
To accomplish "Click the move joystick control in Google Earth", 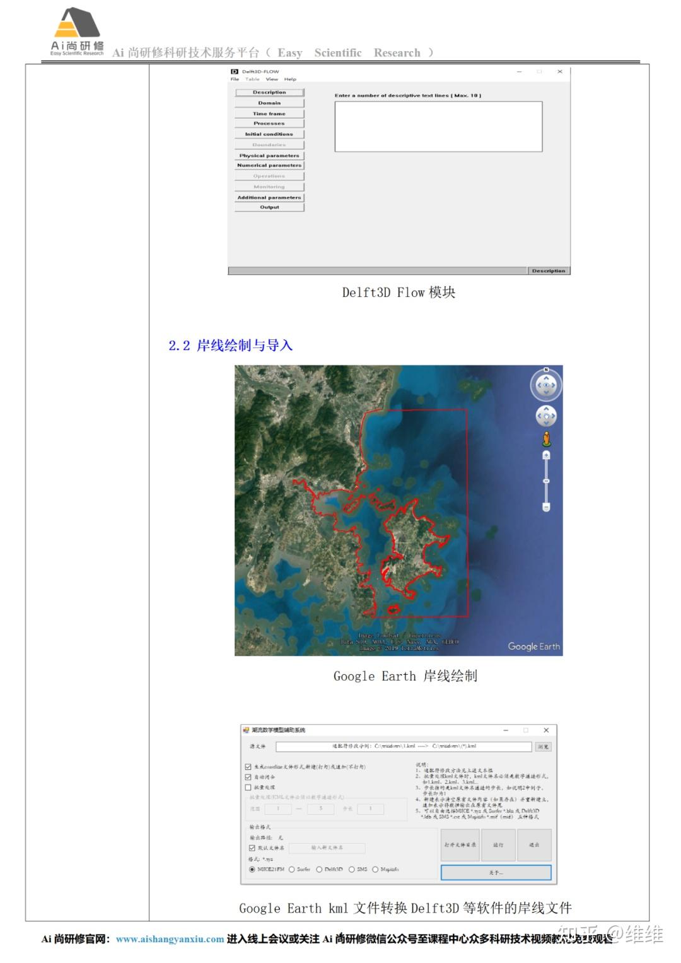I will tap(546, 416).
